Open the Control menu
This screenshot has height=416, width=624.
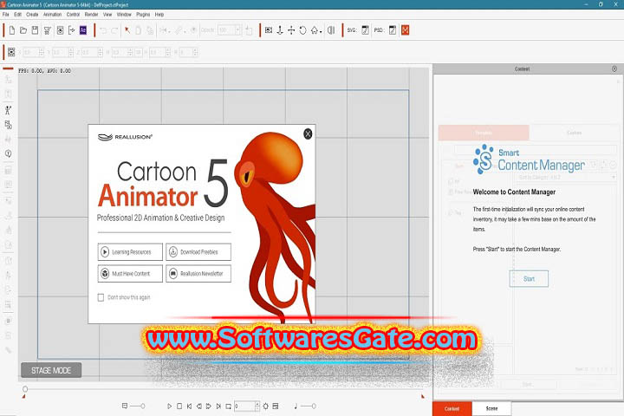[73, 15]
